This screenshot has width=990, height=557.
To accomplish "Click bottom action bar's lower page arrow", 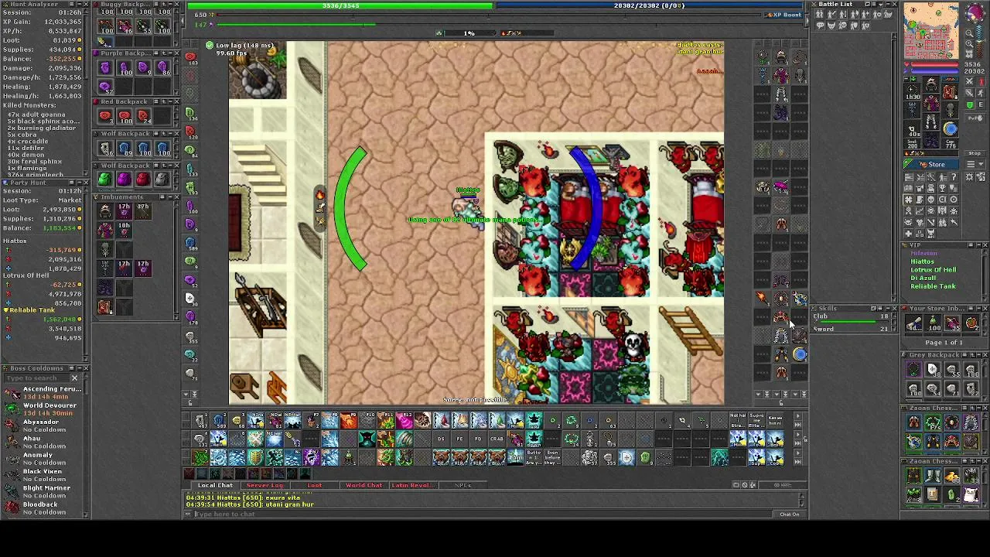I will pos(797,462).
